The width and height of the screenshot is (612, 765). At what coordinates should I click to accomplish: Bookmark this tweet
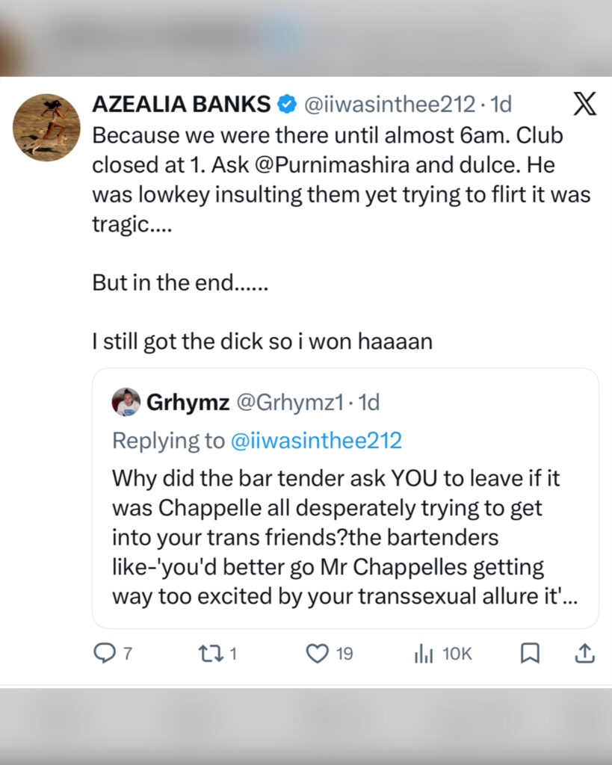[x=529, y=654]
